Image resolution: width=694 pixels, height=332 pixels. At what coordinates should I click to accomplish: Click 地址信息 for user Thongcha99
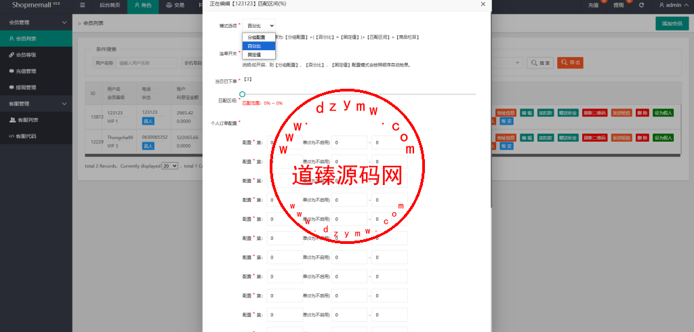pos(506,138)
